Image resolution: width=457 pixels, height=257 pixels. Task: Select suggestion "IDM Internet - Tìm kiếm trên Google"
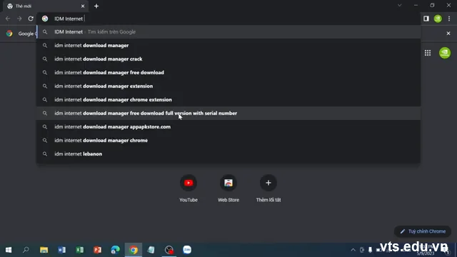pos(228,31)
